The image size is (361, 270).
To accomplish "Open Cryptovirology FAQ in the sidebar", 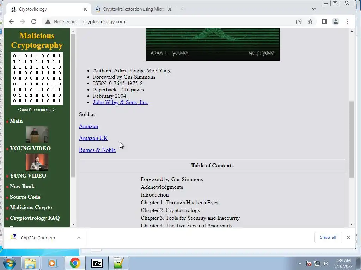I will point(35,218).
